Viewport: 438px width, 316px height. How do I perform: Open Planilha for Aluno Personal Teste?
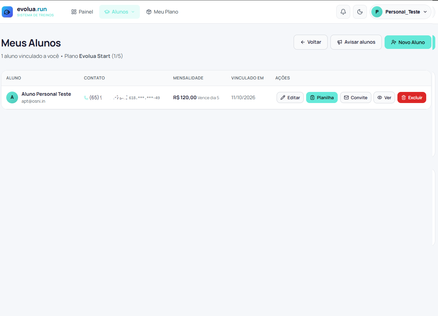pyautogui.click(x=322, y=97)
